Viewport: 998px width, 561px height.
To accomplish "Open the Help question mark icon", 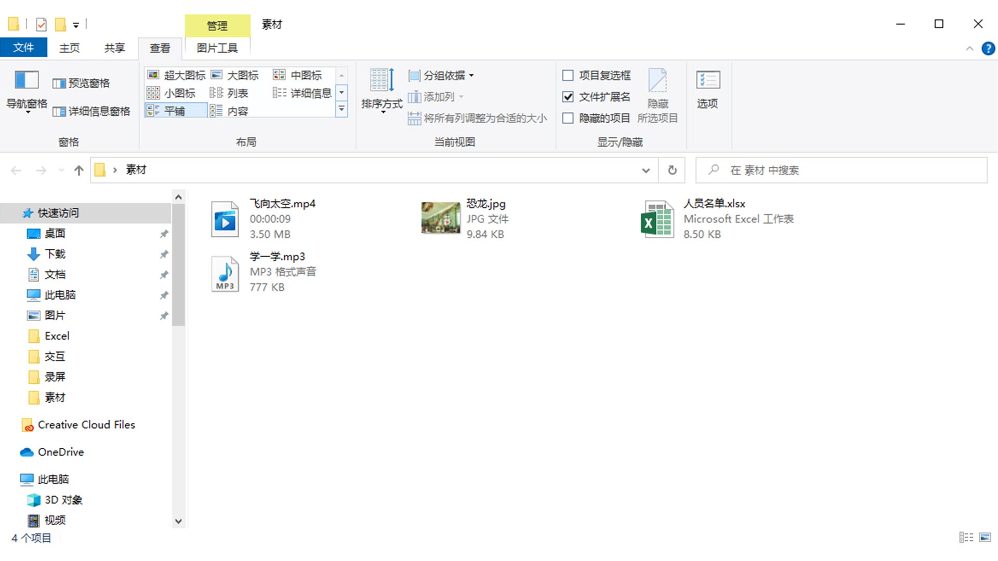I will [x=988, y=48].
